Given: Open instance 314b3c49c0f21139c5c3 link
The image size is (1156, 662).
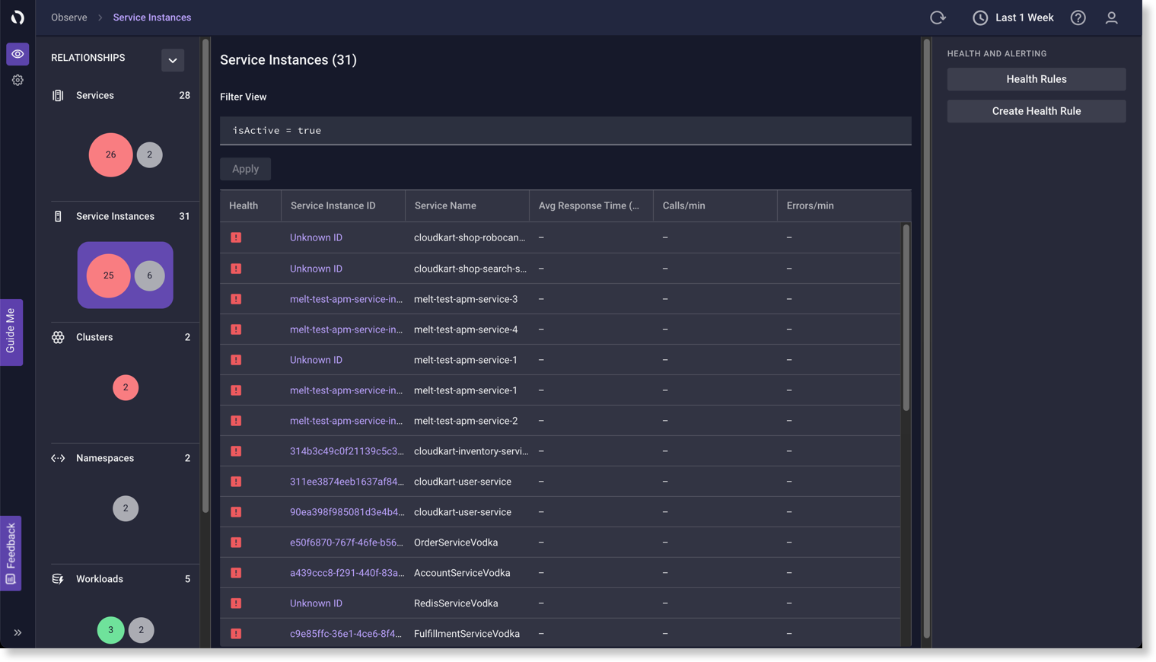Looking at the screenshot, I should point(347,451).
